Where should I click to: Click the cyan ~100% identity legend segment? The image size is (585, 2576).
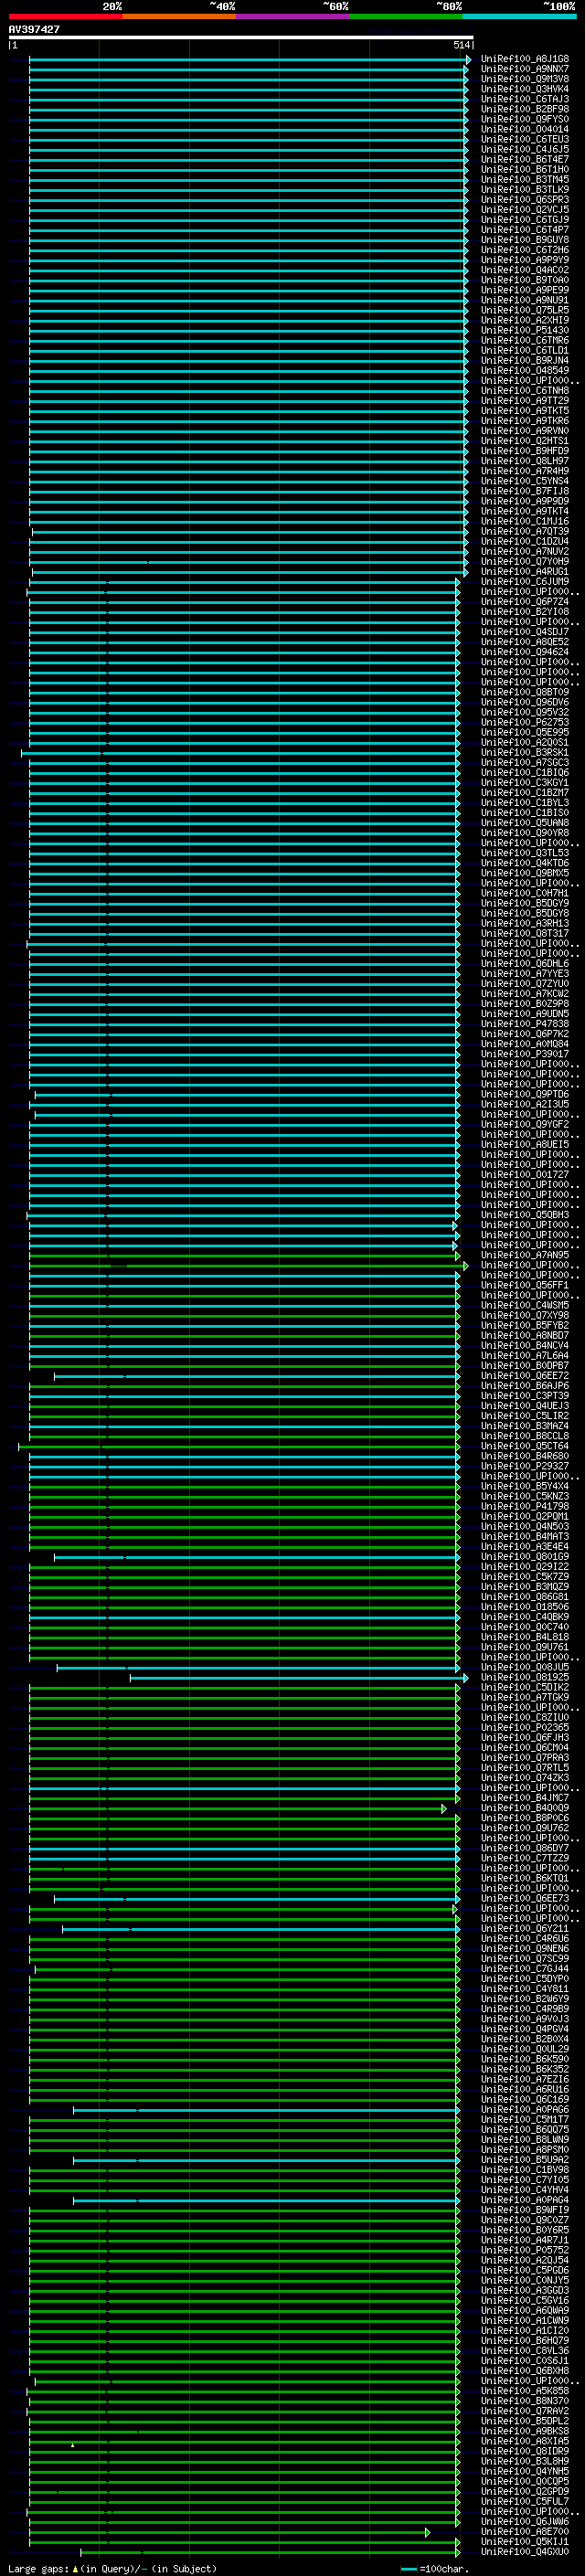[519, 16]
